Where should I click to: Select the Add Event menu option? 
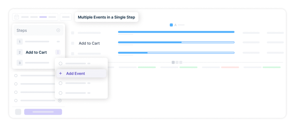tap(75, 73)
